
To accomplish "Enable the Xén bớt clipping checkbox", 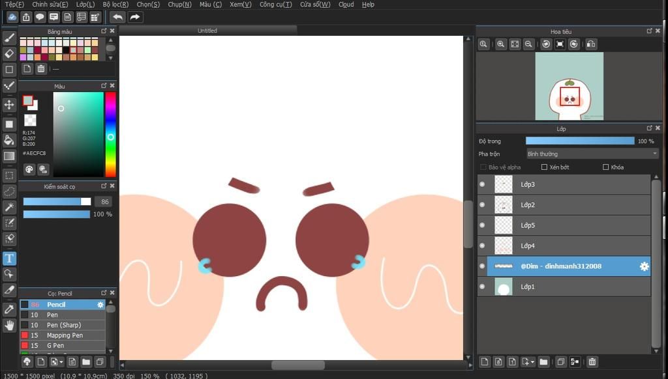I will (545, 167).
